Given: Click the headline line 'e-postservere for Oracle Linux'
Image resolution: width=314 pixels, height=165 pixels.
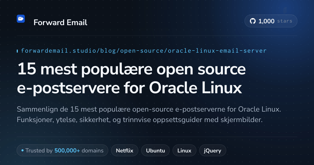Looking at the screenshot, I should [x=130, y=88].
